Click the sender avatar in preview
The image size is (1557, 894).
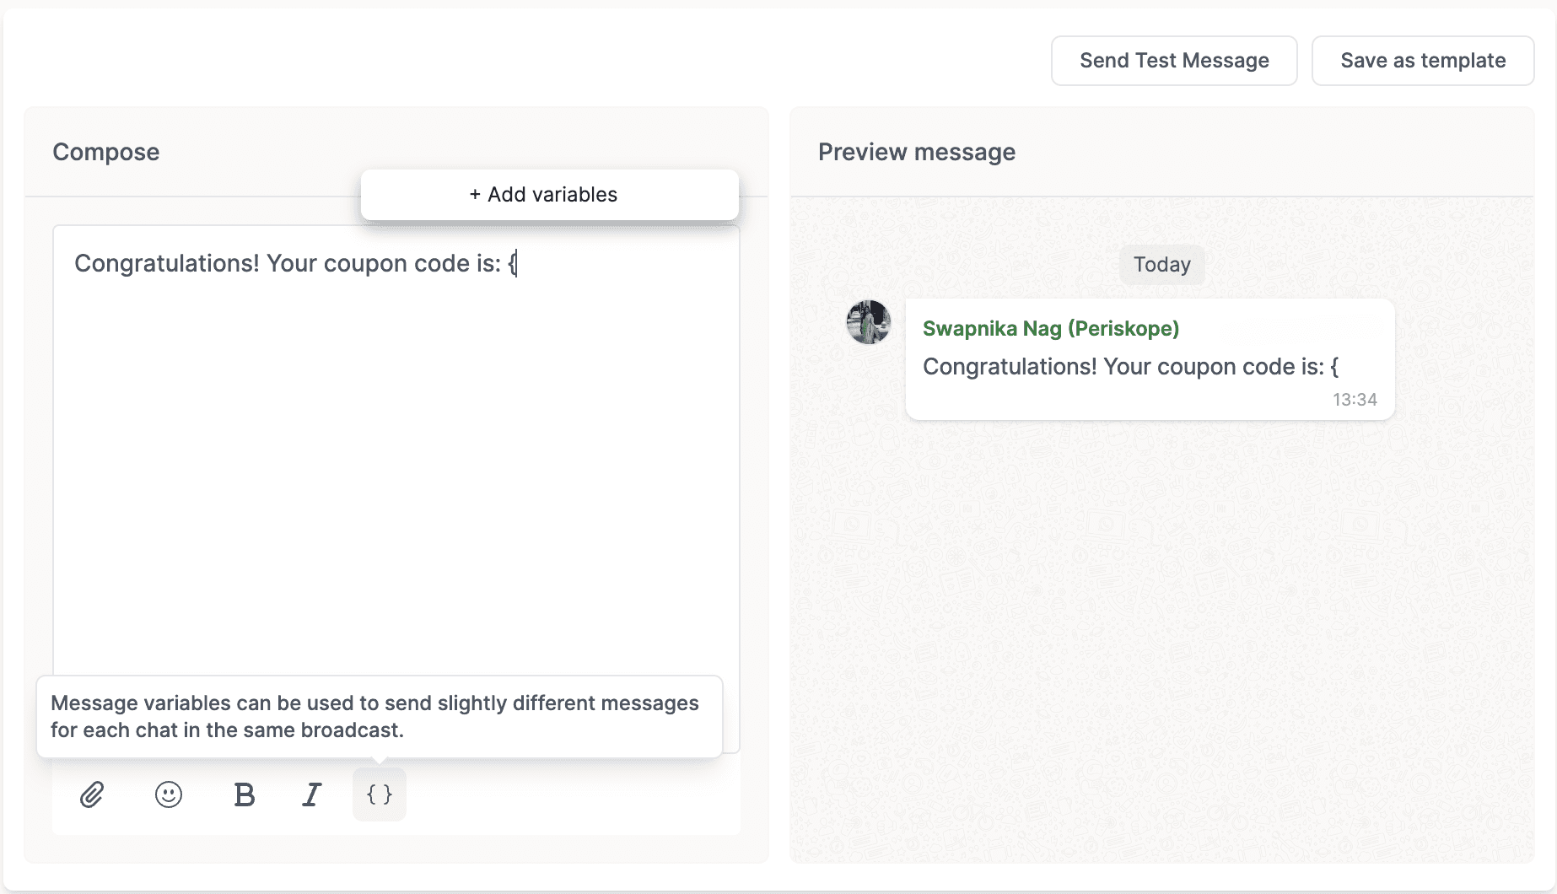click(x=869, y=322)
